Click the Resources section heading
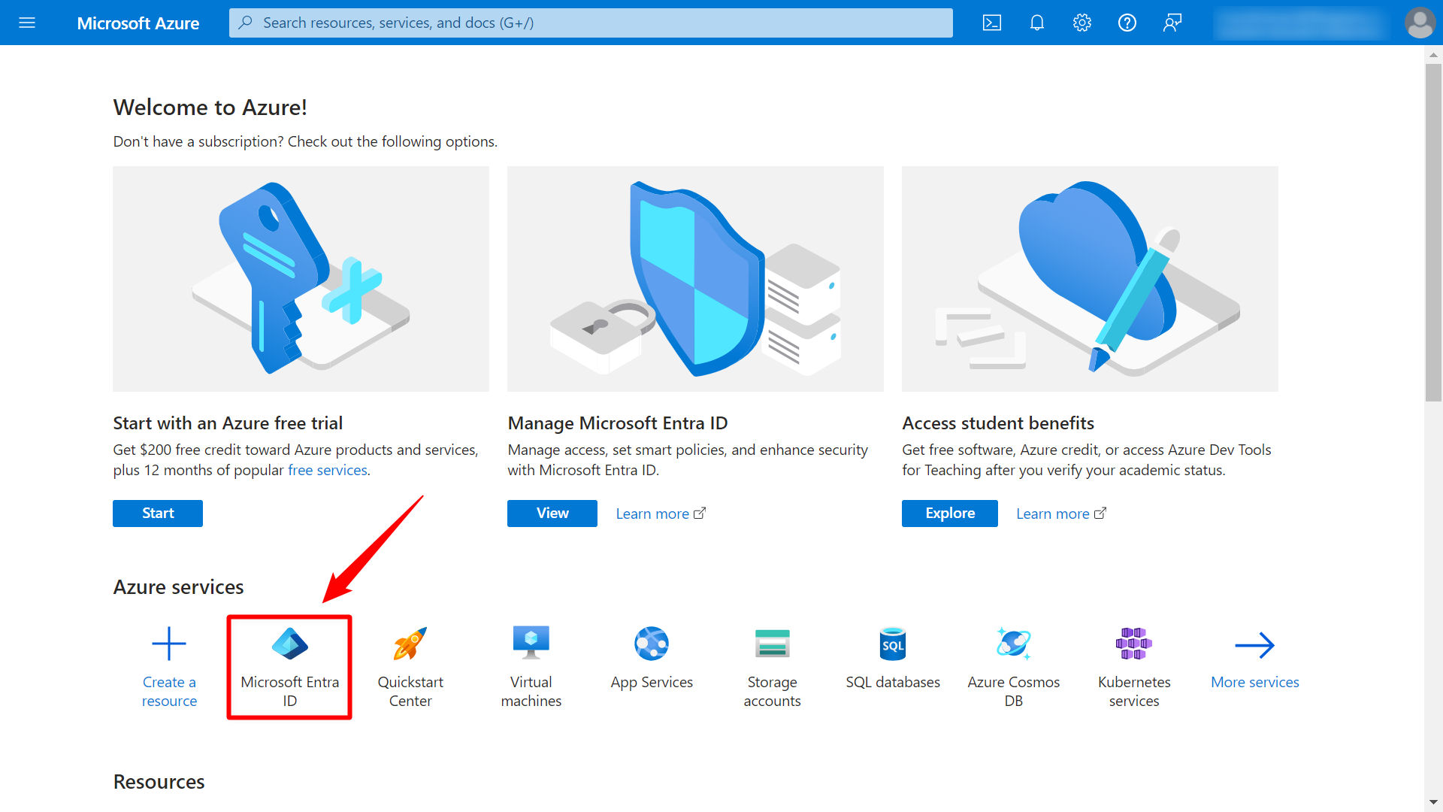 coord(159,782)
